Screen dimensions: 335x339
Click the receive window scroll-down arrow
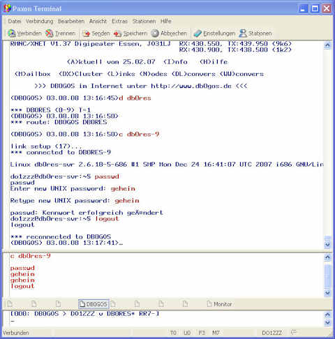point(327,244)
